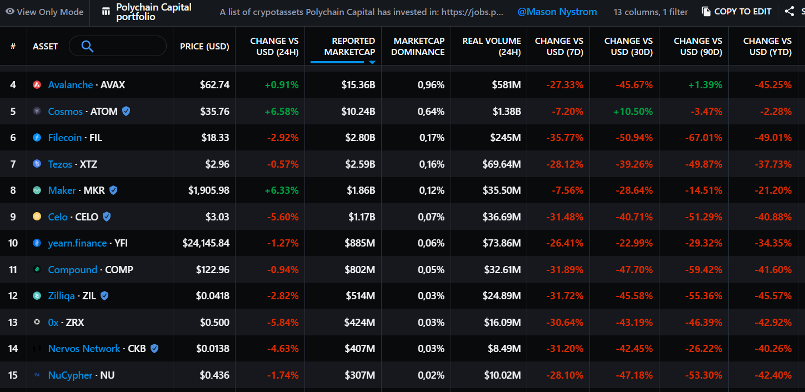Screen dimensions: 805x392
Task: Click the share icon in top bar
Action: click(x=789, y=11)
